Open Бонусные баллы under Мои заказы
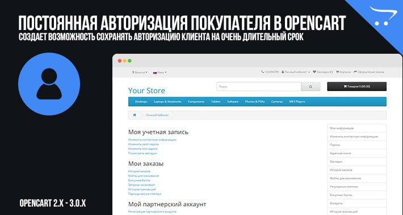Viewport: 403px width, 215px height. point(139,180)
